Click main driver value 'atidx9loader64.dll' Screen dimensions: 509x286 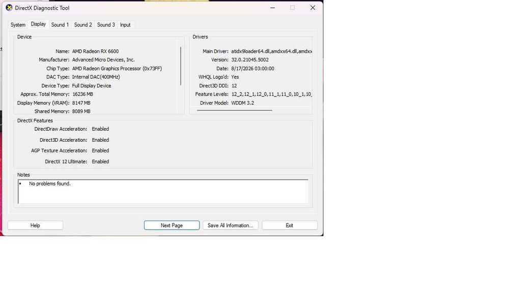[250, 51]
